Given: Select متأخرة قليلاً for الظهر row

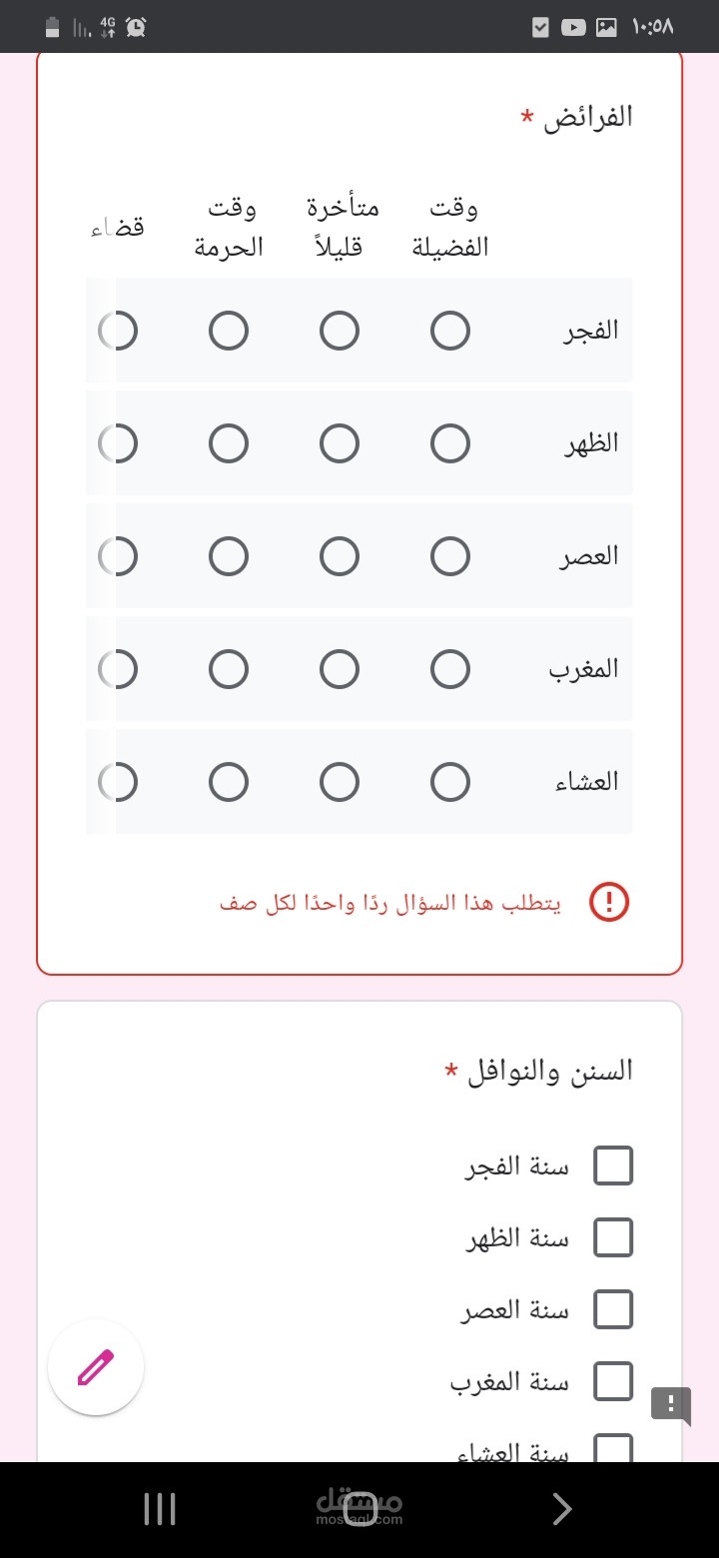Looking at the screenshot, I should [340, 443].
